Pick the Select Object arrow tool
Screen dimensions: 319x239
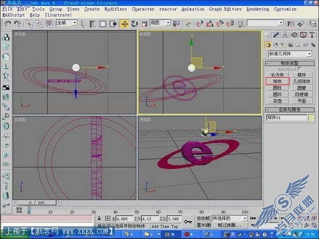[x=83, y=24]
